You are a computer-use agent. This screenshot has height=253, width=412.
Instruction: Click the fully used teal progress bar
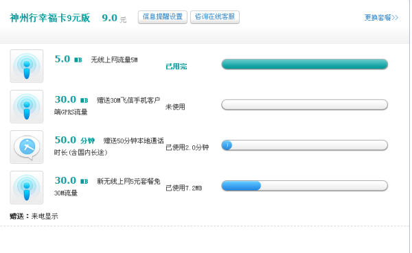pyautogui.click(x=304, y=64)
